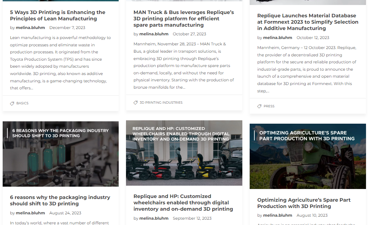Click the date 'October 27, 2023'
This screenshot has width=372, height=225.
(x=189, y=34)
